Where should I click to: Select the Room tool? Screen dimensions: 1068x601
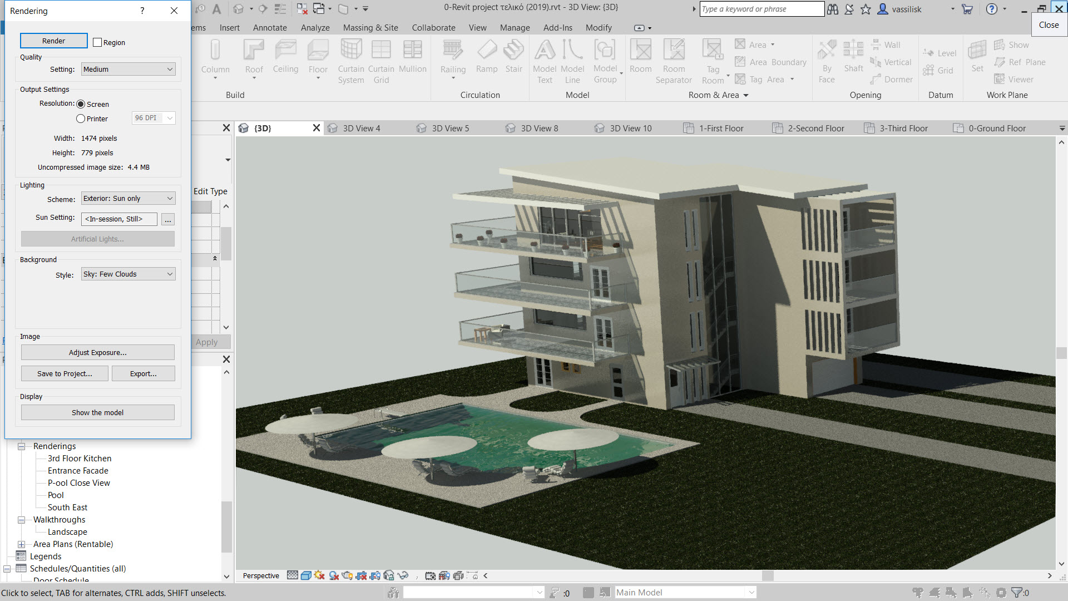641,57
